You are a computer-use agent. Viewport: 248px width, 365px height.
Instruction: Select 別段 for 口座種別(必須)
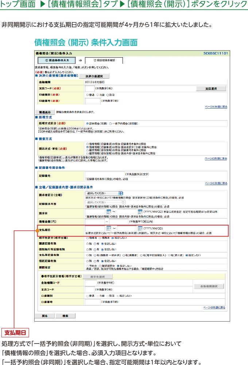[108, 95]
